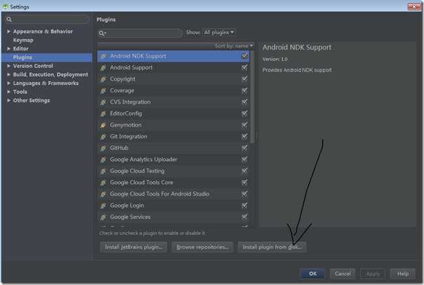This screenshot has height=285, width=424.
Task: Click the Google Services plugin icon
Action: (103, 217)
